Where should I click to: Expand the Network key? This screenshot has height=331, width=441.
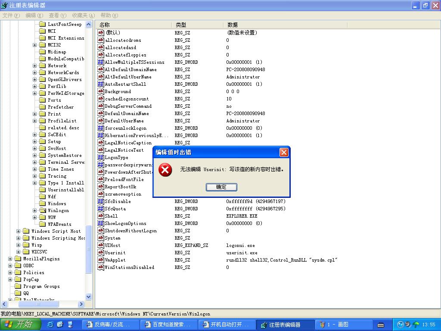click(34, 66)
